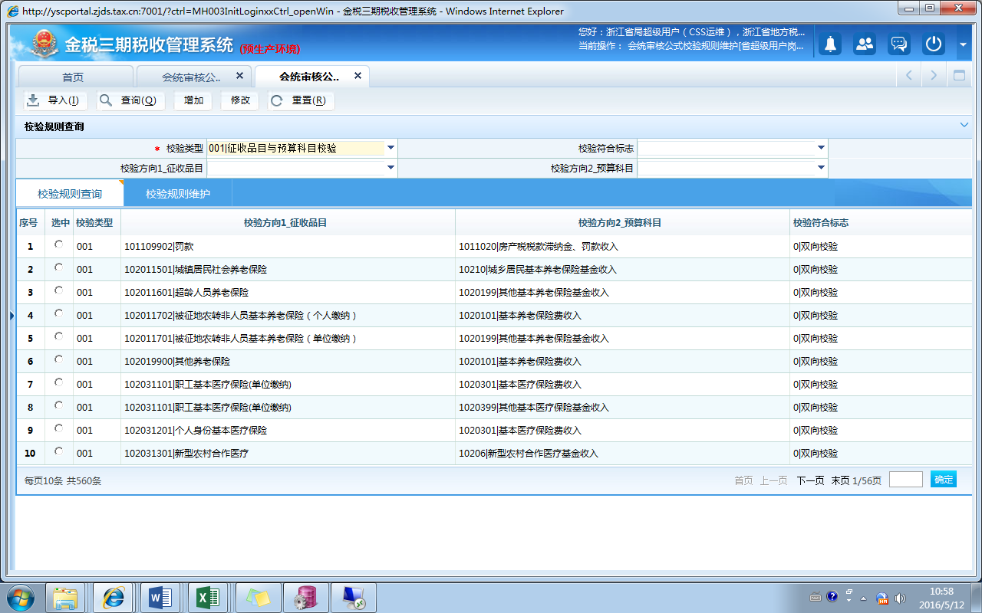This screenshot has width=982, height=613.
Task: Click the 上一页 previous page link
Action: tap(773, 480)
